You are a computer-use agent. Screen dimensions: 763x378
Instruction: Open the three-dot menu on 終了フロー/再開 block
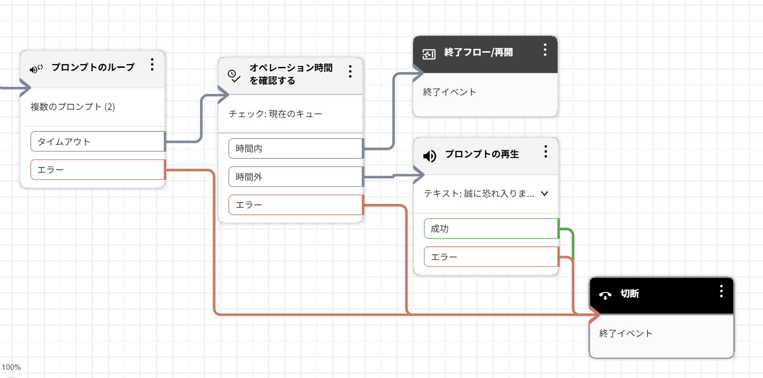click(x=545, y=50)
